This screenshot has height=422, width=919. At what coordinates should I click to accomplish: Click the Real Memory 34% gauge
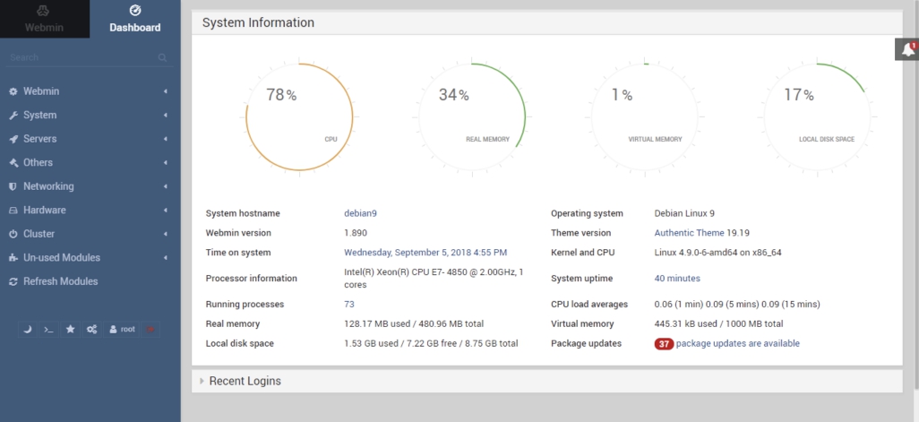472,117
